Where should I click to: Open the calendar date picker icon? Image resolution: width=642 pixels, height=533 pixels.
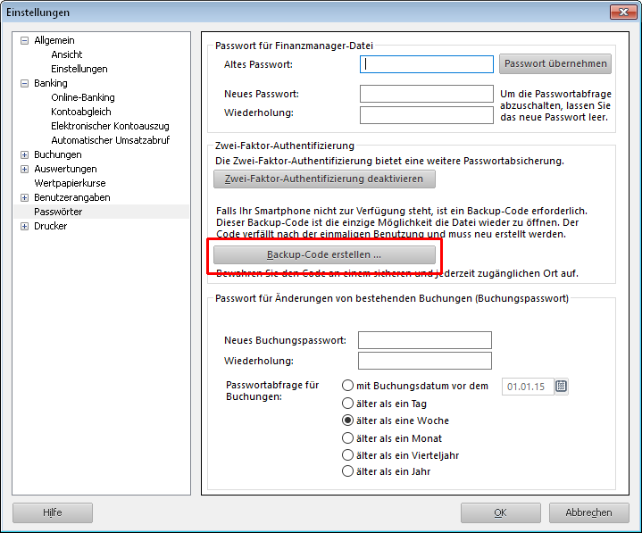click(562, 387)
